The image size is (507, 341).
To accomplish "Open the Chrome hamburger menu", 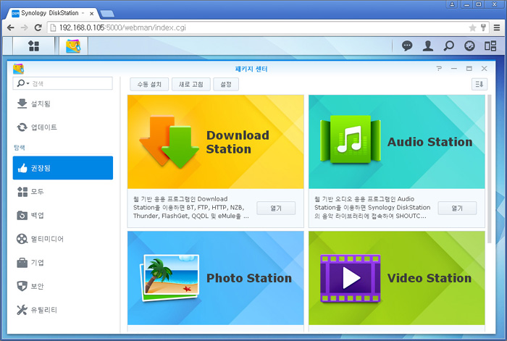I will pos(497,28).
